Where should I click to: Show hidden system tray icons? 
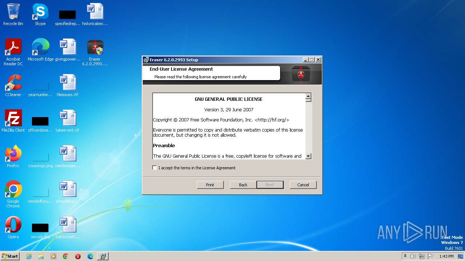tap(405, 256)
